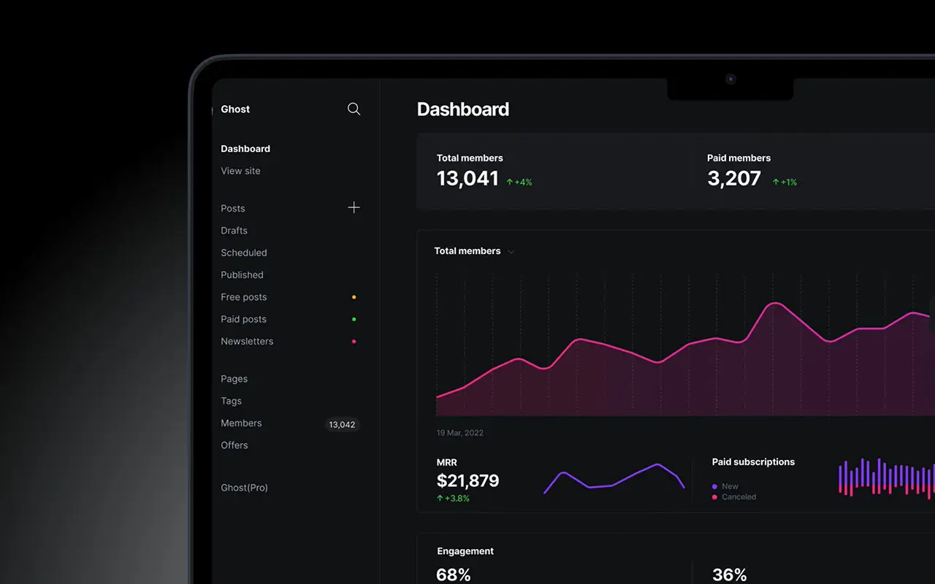This screenshot has width=935, height=584.
Task: Click the green dot beside Paid posts
Action: click(x=354, y=319)
